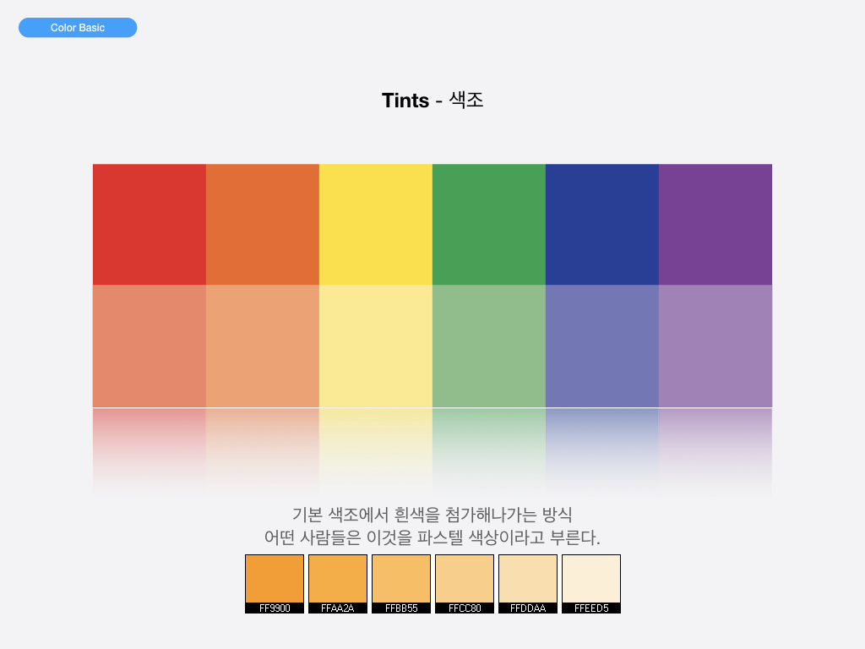Select the pure orange color block
Image resolution: width=865 pixels, height=649 pixels.
tap(262, 224)
